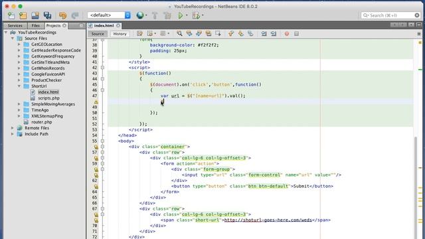Switch to the Services tab
Image resolution: width=425 pixels, height=239 pixels.
(15, 25)
